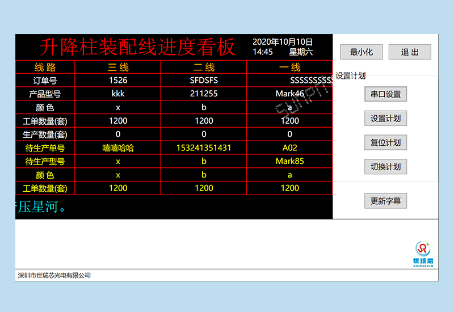Click the date 2020年10月10日 display

(x=282, y=42)
